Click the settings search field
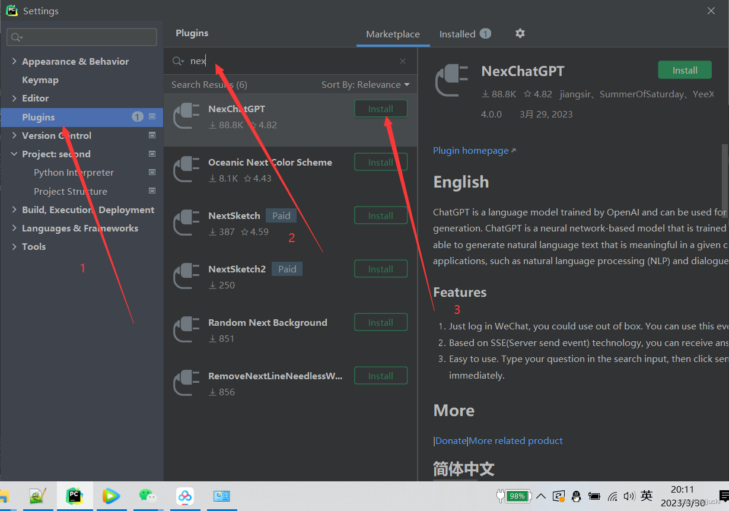This screenshot has height=511, width=729. [x=82, y=37]
